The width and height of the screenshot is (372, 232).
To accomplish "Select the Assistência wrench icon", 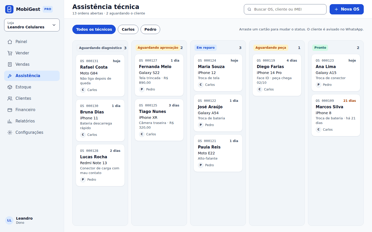I will (10, 76).
